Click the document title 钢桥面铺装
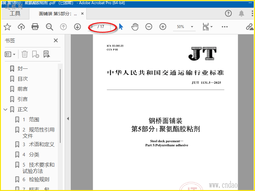The image size is (255, 191). pos(165,121)
